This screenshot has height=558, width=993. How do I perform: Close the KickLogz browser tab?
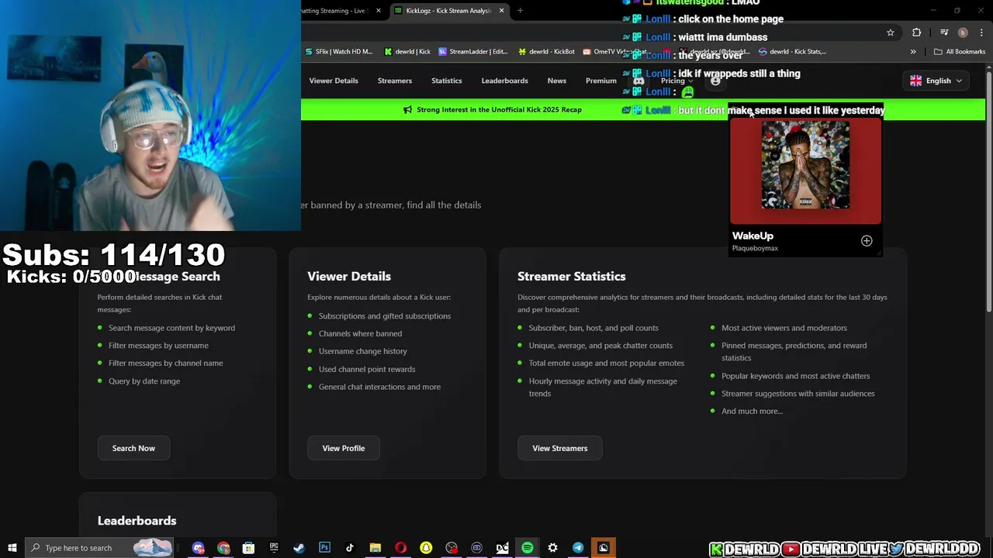point(501,11)
